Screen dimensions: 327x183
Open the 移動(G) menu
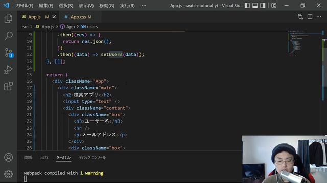[x=107, y=6]
